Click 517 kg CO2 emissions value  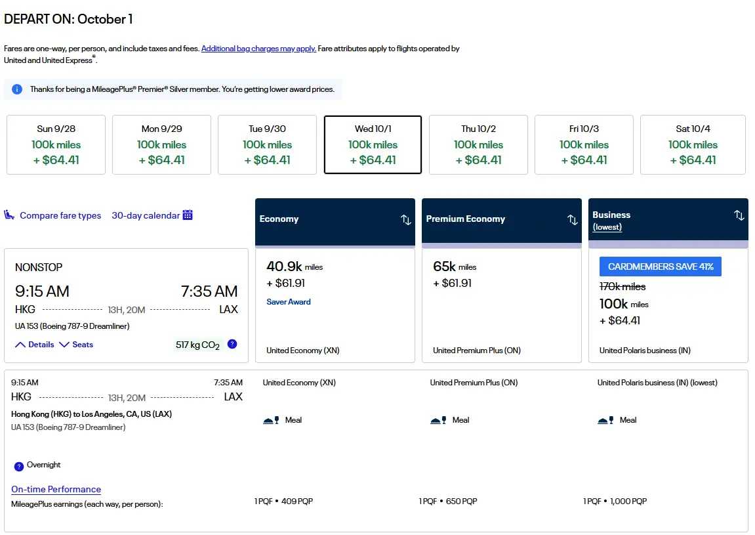pos(197,345)
